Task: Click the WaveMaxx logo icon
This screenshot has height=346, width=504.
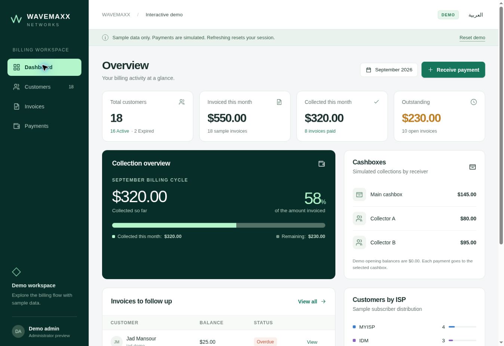Action: pyautogui.click(x=16, y=19)
